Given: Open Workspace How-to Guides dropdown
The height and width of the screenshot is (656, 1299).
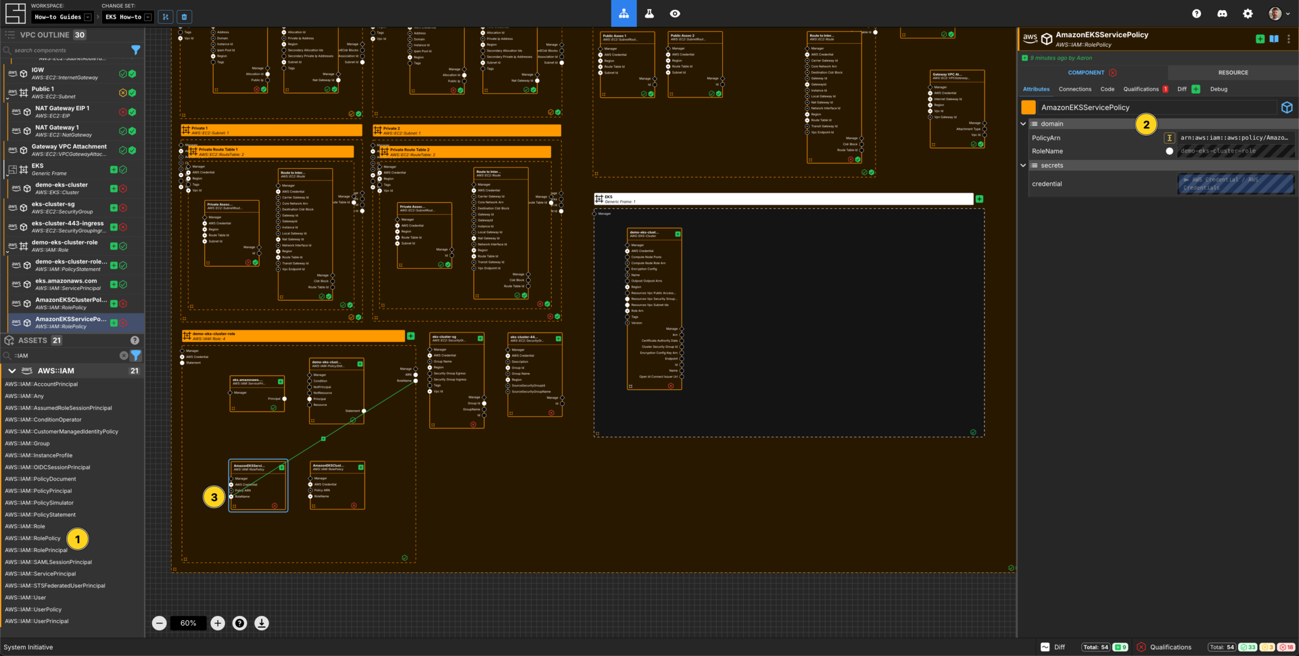Looking at the screenshot, I should (x=62, y=17).
